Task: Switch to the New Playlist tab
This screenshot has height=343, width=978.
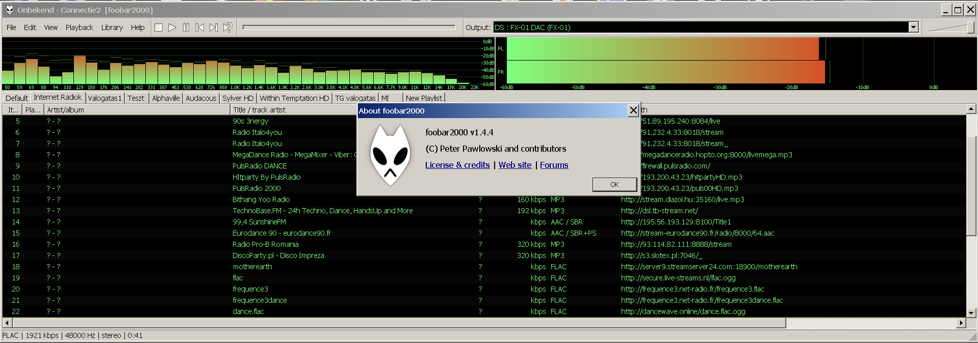Action: pos(424,98)
